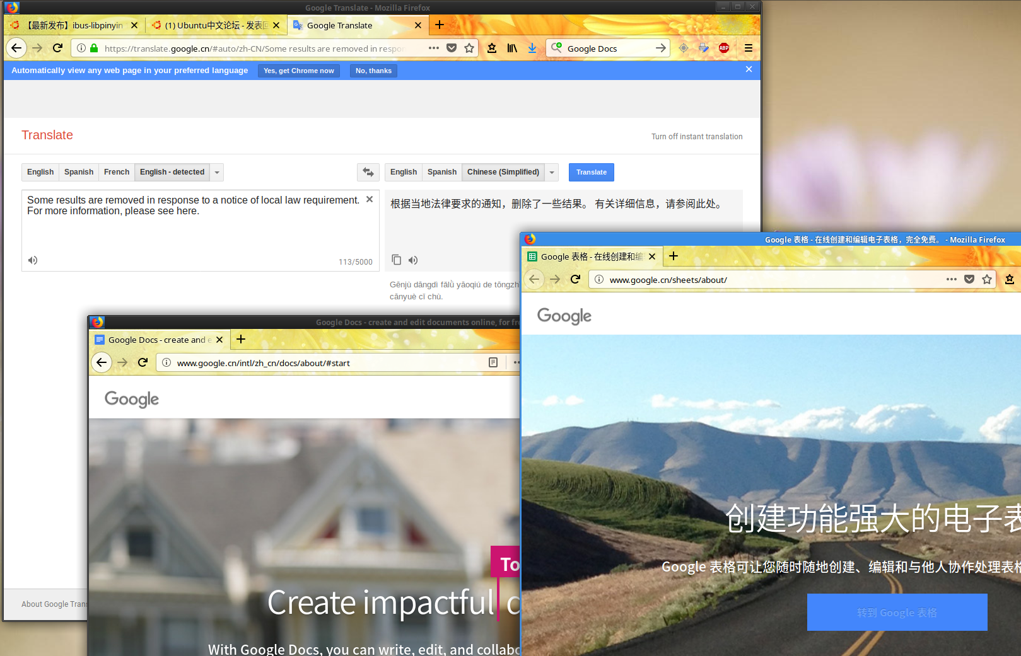Open a new tab in Docs window
Image resolution: width=1021 pixels, height=656 pixels.
[x=241, y=339]
